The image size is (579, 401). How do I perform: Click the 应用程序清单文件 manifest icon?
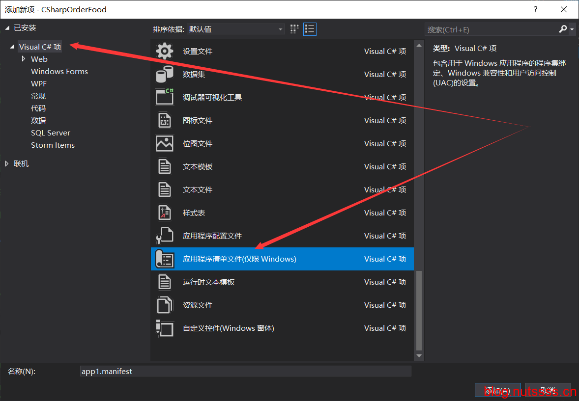[164, 259]
